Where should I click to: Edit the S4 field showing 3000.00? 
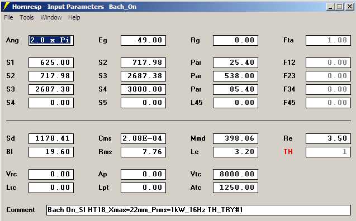(143, 89)
